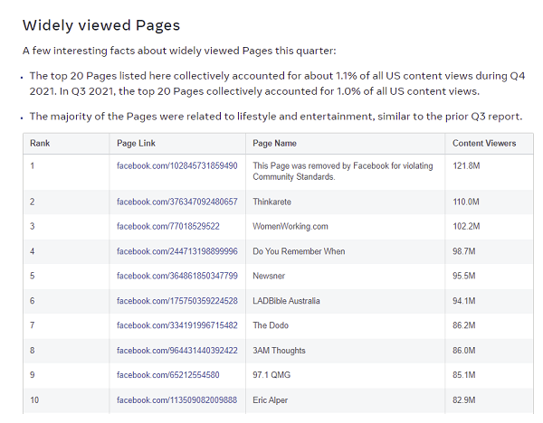The height and width of the screenshot is (423, 543).
Task: Click the facebook.com/175750359224528 link
Action: pyautogui.click(x=176, y=301)
